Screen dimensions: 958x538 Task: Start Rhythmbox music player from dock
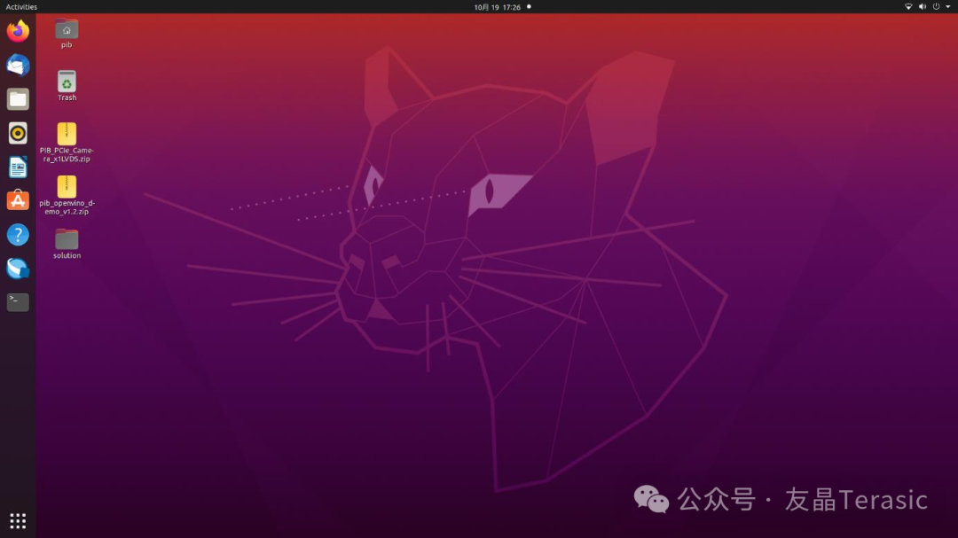tap(18, 133)
